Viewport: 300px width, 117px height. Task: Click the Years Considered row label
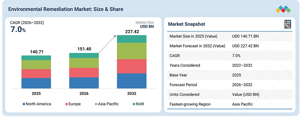[x=185, y=65]
